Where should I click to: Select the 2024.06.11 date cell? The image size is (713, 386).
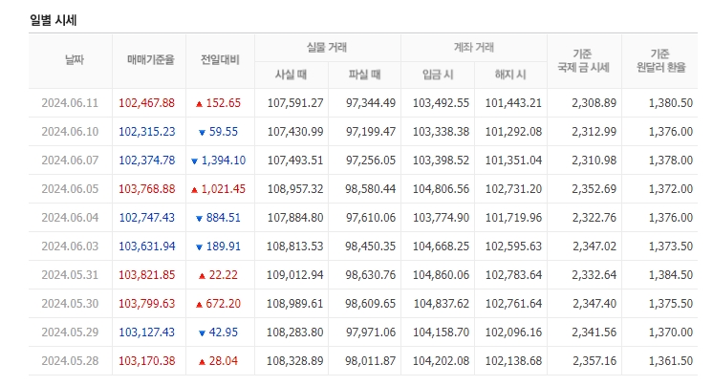[71, 103]
